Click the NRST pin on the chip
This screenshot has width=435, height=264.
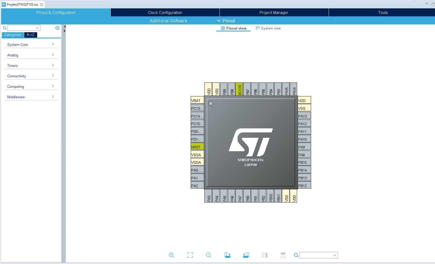[x=197, y=147]
